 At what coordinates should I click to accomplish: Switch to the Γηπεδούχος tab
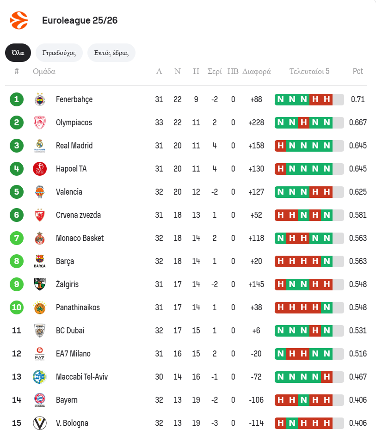59,53
